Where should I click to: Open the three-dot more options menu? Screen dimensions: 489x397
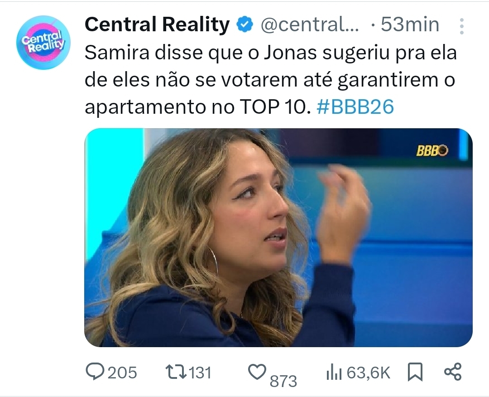462,26
